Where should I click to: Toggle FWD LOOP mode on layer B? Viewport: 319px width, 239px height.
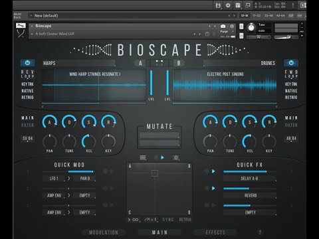(291, 74)
